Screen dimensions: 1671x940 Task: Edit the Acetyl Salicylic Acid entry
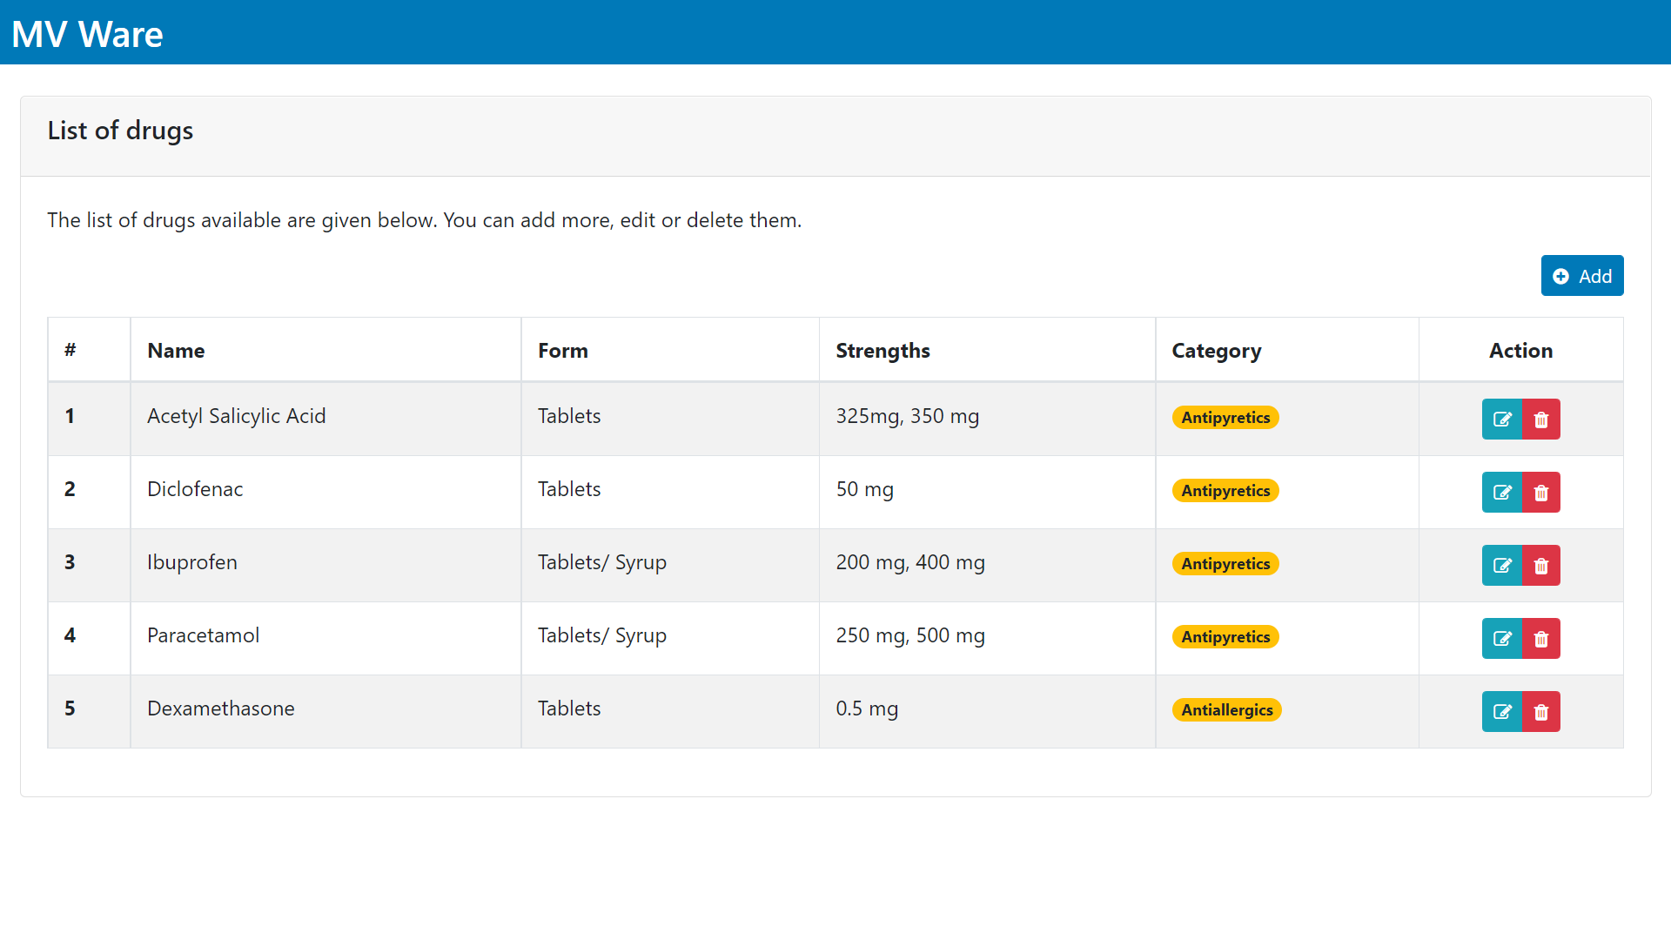point(1502,420)
